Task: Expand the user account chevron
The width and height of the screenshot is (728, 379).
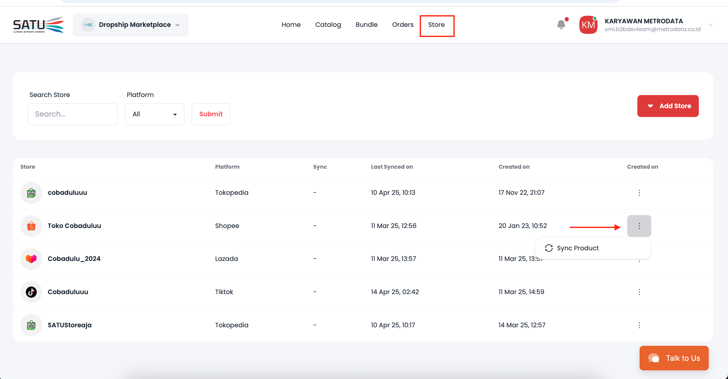Action: (711, 25)
